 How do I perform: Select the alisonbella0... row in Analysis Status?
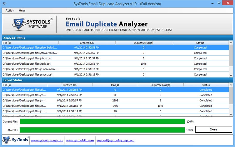click(x=115, y=48)
